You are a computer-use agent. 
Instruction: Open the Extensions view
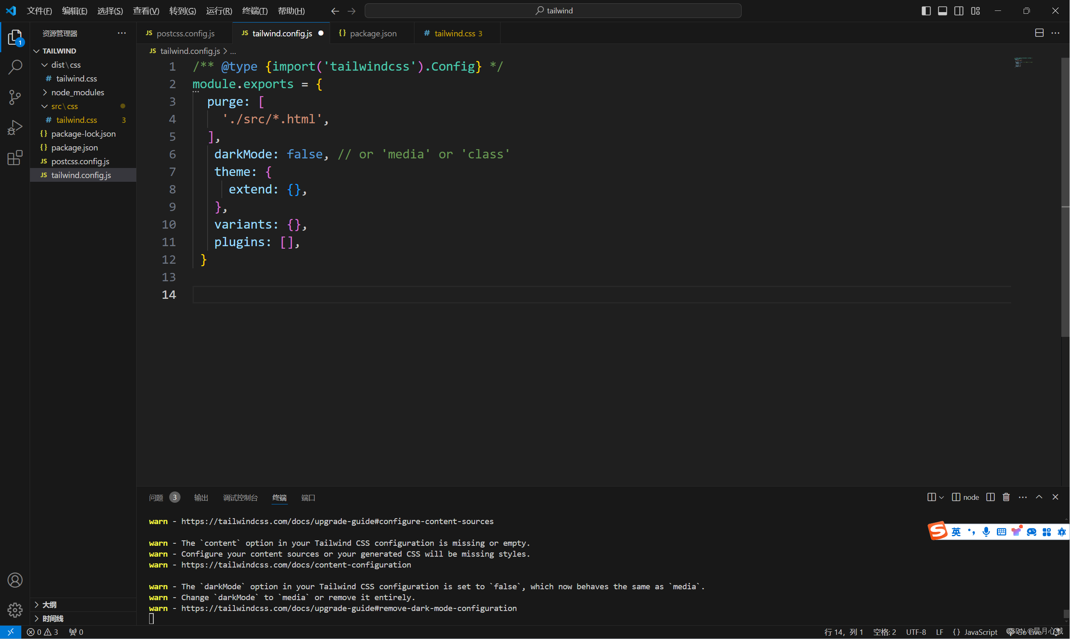[15, 158]
